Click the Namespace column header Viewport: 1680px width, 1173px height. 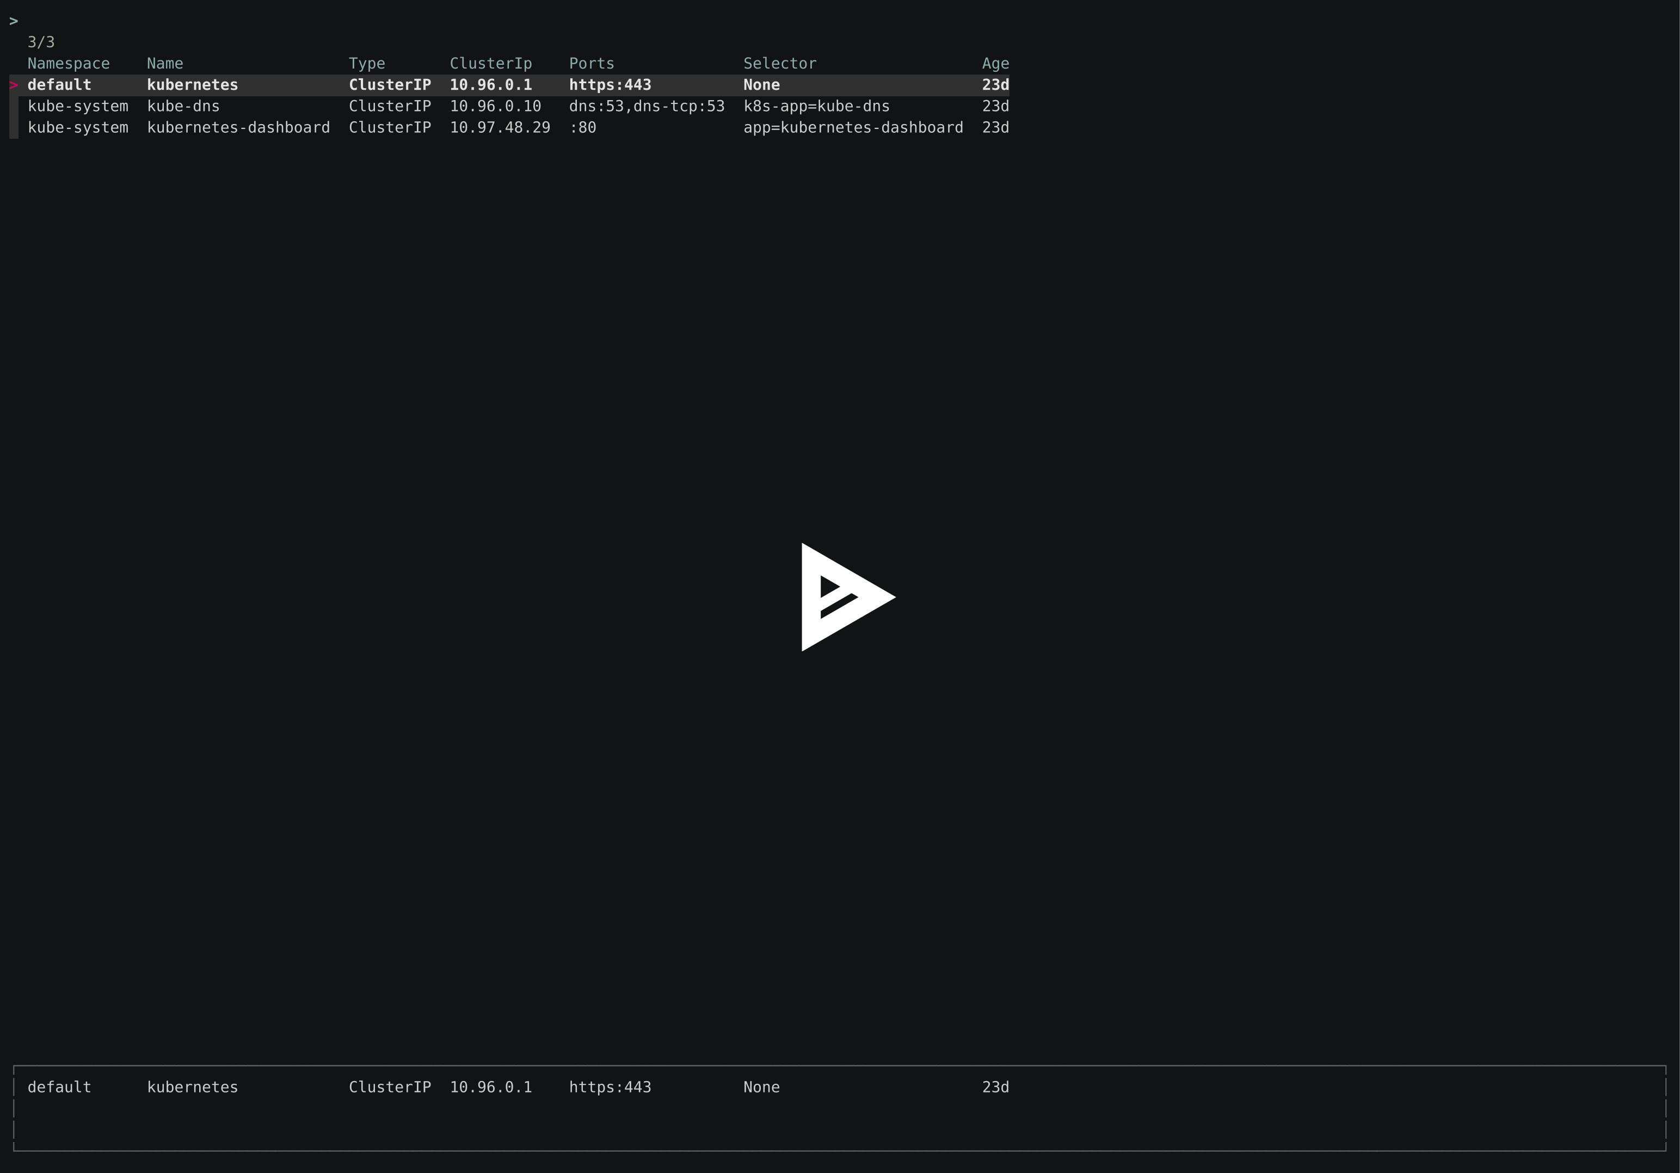[69, 64]
